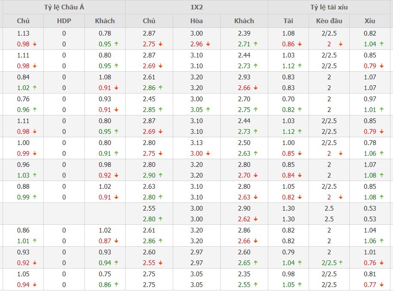Click the red down arrow beside 2.62
Screen dimensions: 393x293
pos(256,219)
